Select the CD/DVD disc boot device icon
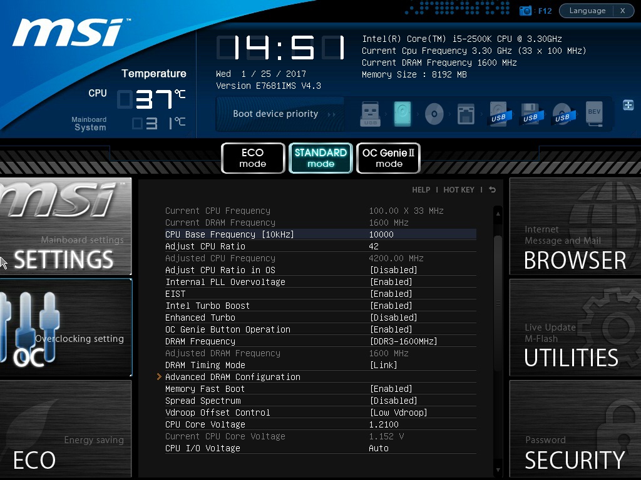 pyautogui.click(x=434, y=114)
